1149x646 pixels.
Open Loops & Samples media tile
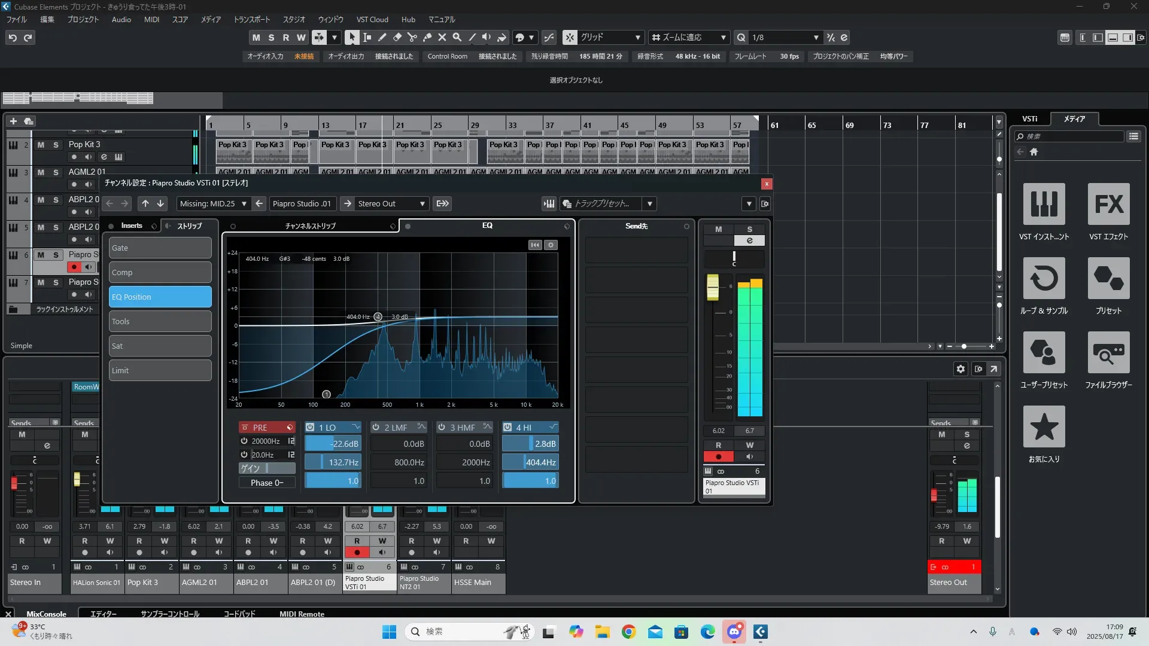(1044, 278)
